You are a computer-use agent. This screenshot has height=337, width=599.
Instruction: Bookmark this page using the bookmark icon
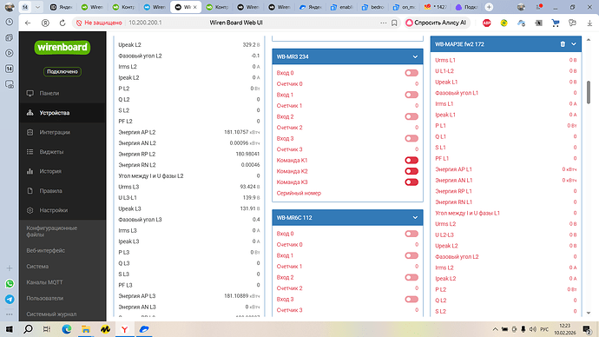[394, 23]
